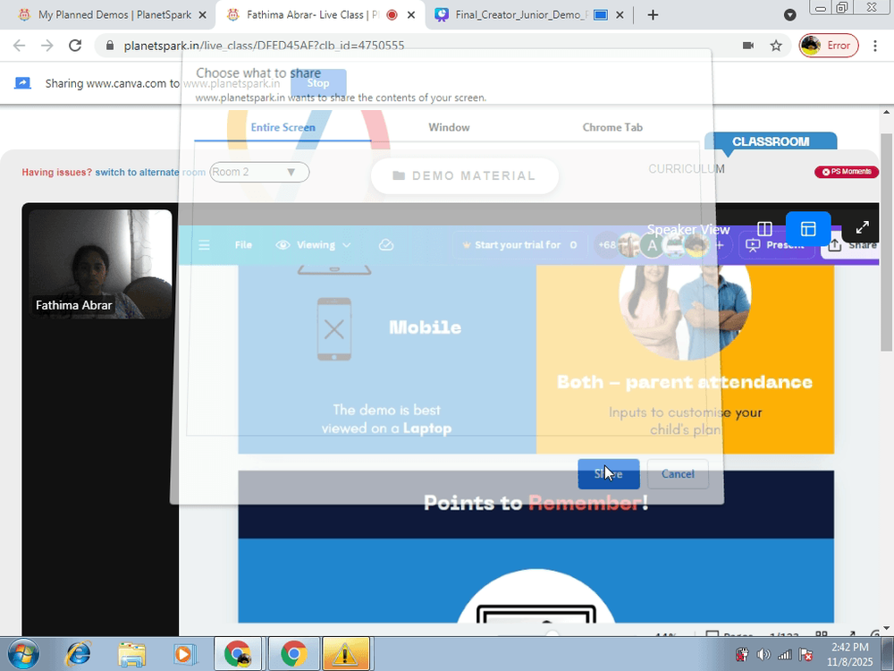Viewport: 894px width, 671px height.
Task: Toggle fullscreen expand icon in classroom
Action: coord(863,227)
